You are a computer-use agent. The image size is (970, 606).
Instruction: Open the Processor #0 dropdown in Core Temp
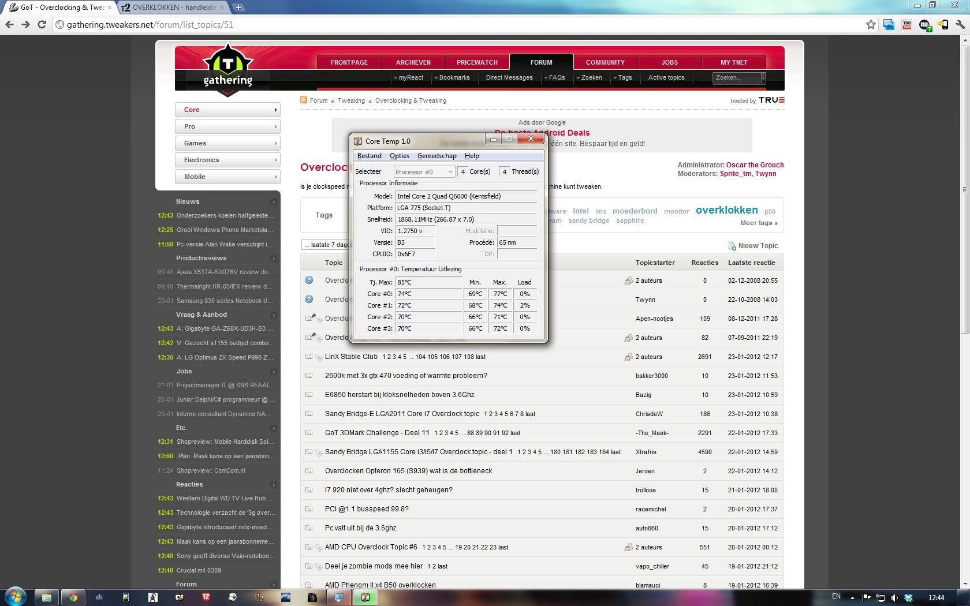[x=424, y=172]
